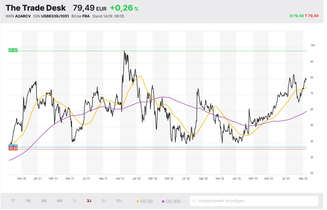Show the 5J chart period
This screenshot has width=327, height=210.
coord(104,201)
